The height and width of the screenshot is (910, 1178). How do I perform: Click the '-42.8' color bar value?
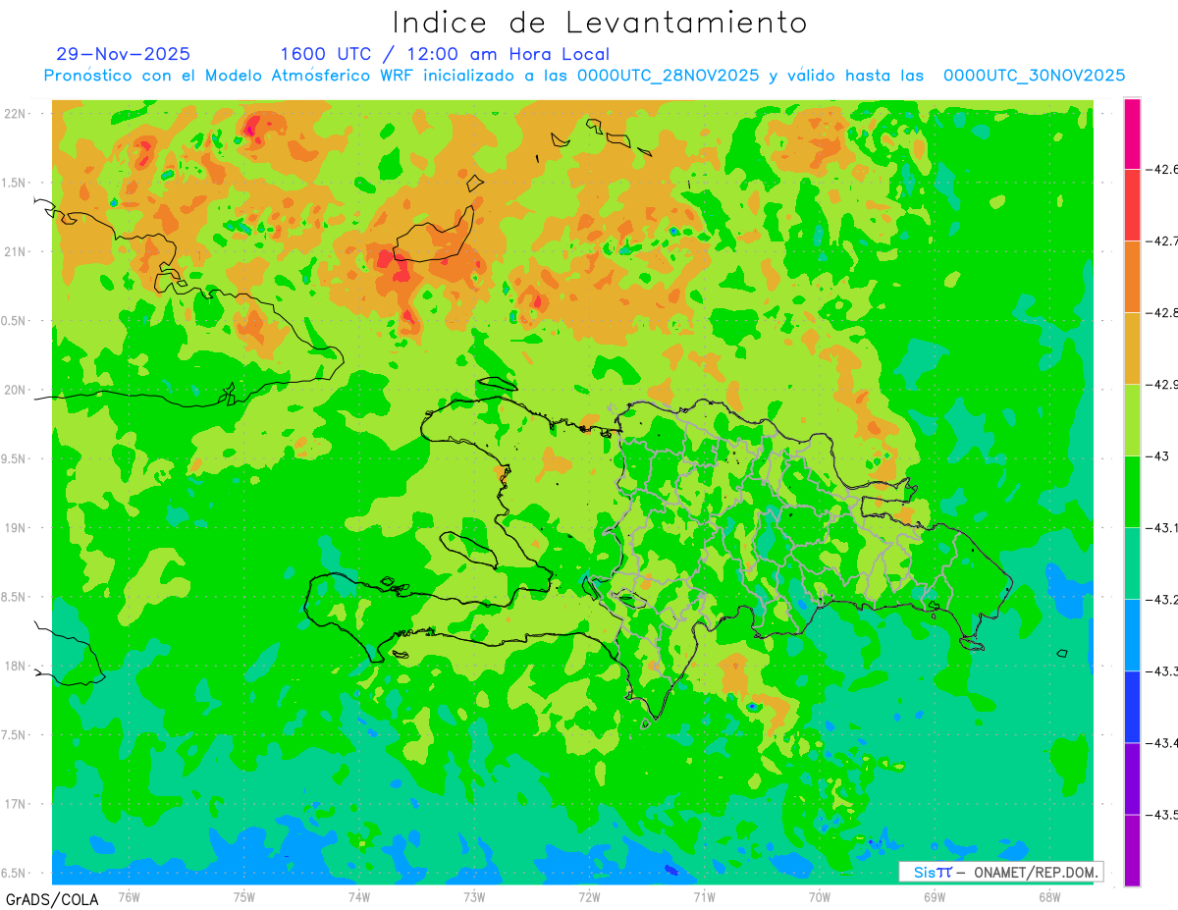point(1161,312)
